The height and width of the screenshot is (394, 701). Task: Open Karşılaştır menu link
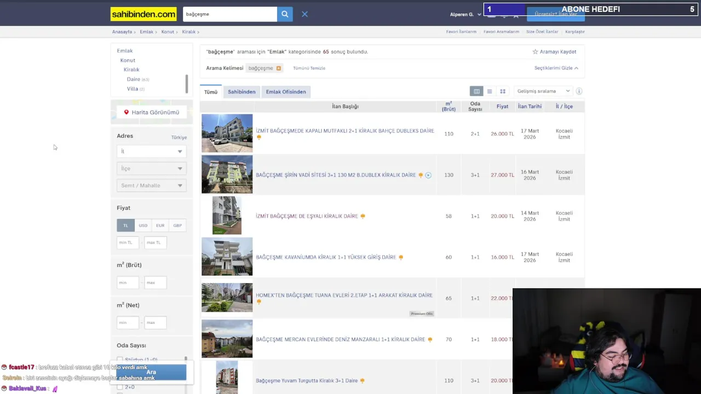(575, 32)
